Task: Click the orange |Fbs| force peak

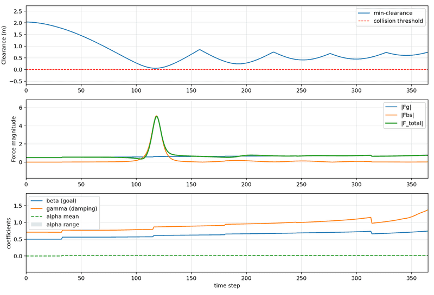Action: point(156,116)
